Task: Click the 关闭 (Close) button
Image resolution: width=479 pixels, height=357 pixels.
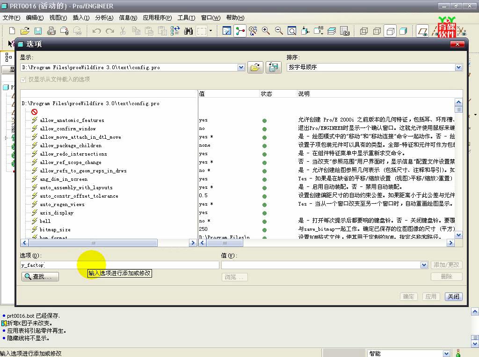Action: tap(453, 296)
